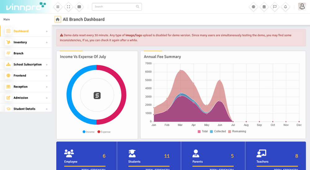Click the Remaining color swatch in the legend
The width and height of the screenshot is (310, 170).
230,132
